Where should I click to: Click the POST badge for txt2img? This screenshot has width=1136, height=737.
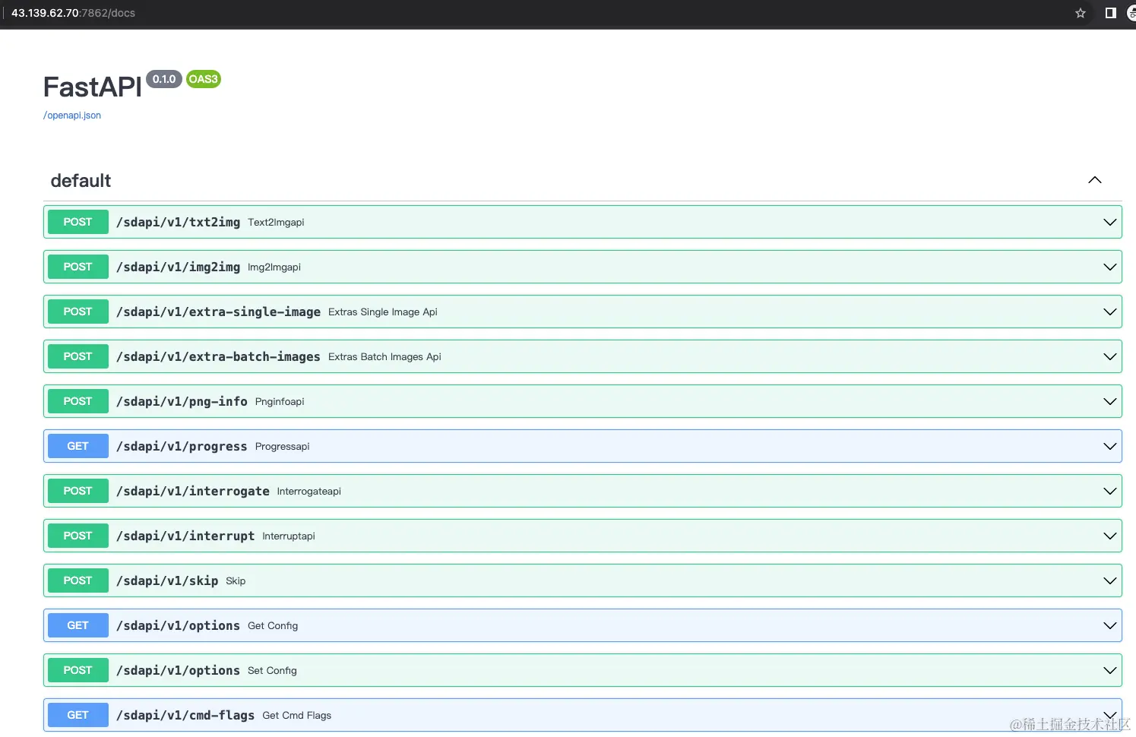point(78,222)
